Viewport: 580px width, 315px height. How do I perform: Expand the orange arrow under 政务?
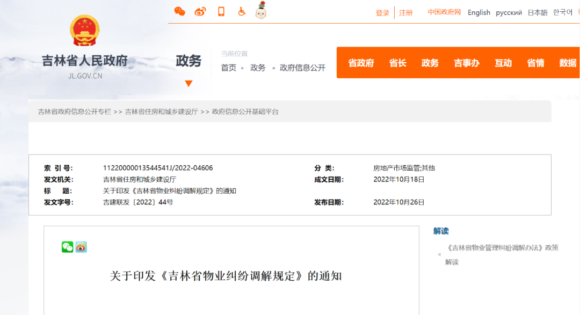(x=189, y=83)
